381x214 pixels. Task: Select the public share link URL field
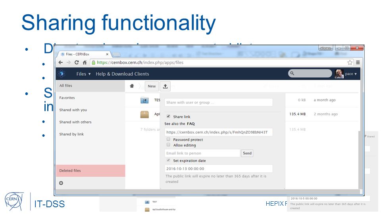tap(218, 132)
